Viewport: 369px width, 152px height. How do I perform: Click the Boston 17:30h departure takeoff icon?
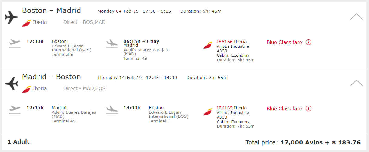coord(15,43)
